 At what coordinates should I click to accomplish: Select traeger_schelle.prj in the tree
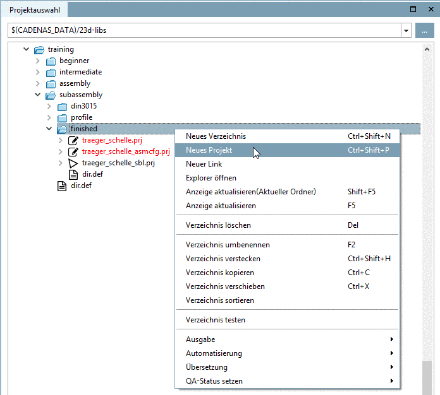tap(112, 140)
